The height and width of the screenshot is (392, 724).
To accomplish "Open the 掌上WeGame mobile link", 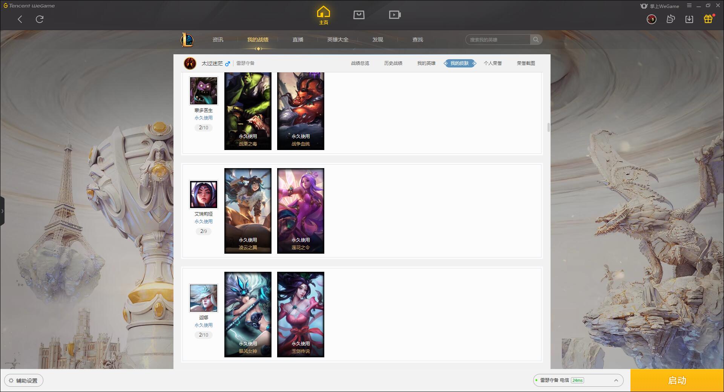I will (660, 6).
